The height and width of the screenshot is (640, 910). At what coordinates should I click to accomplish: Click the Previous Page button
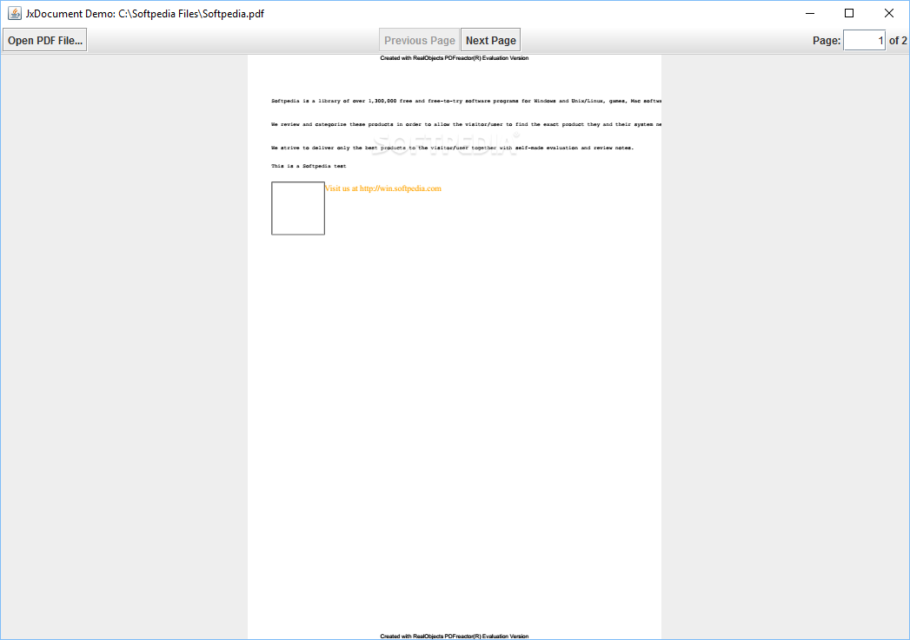pos(419,40)
